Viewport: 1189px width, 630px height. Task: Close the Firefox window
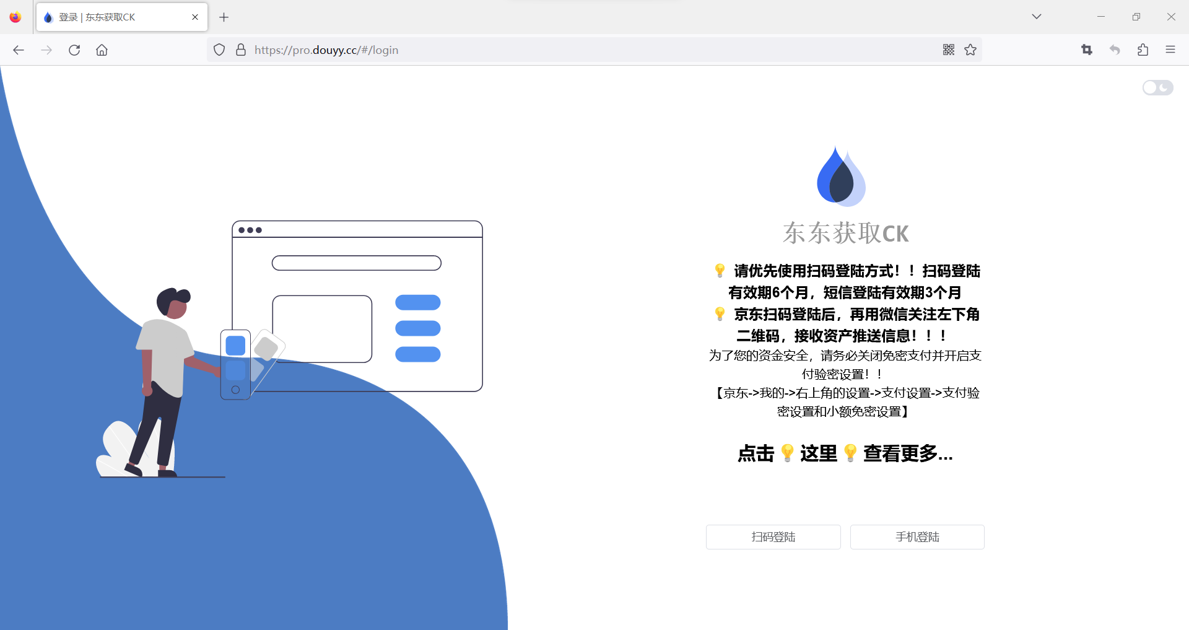click(x=1171, y=17)
